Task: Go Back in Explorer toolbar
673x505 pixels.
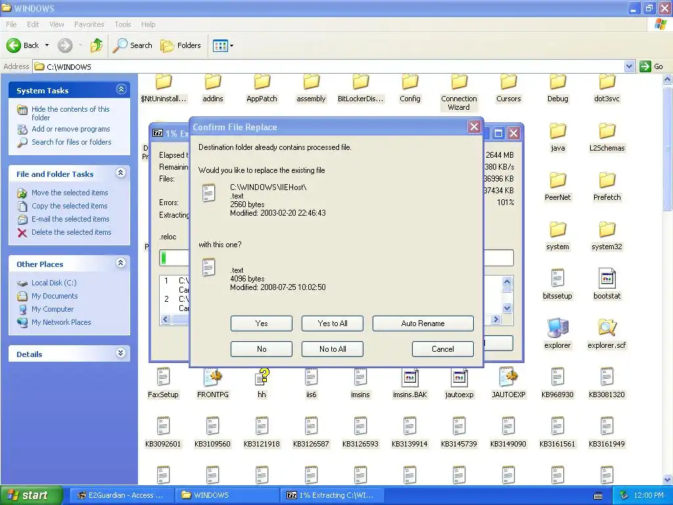Action: pos(23,45)
